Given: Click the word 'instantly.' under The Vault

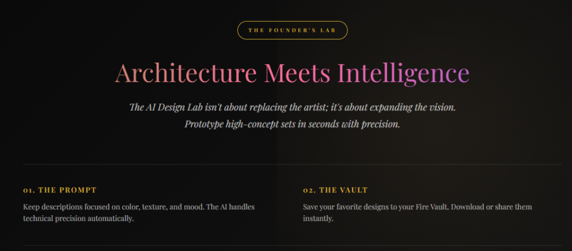Looking at the screenshot, I should click(x=318, y=219).
